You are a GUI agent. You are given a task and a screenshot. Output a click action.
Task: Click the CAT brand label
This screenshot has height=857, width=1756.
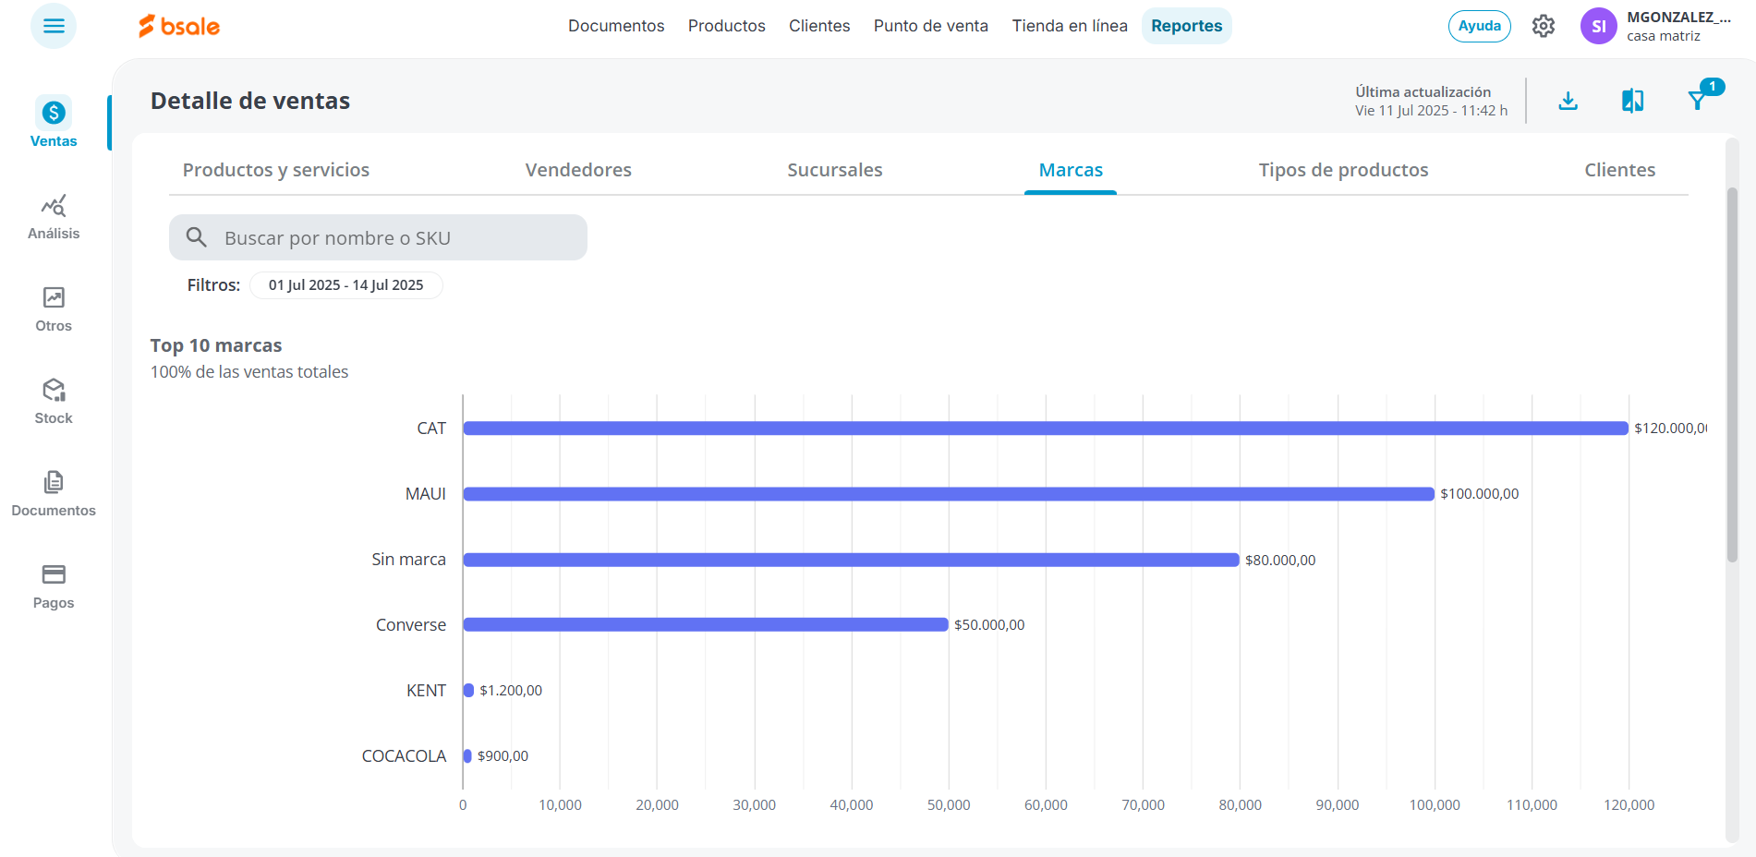pos(431,428)
